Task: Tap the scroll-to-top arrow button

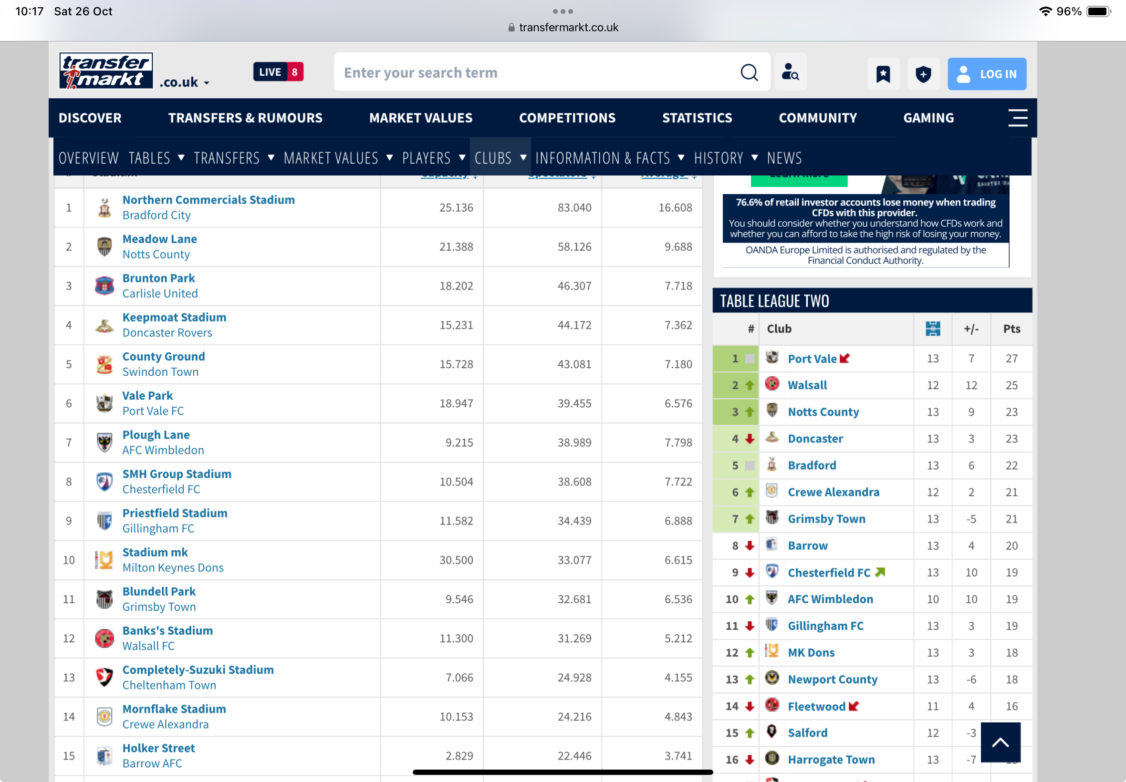Action: point(1000,742)
